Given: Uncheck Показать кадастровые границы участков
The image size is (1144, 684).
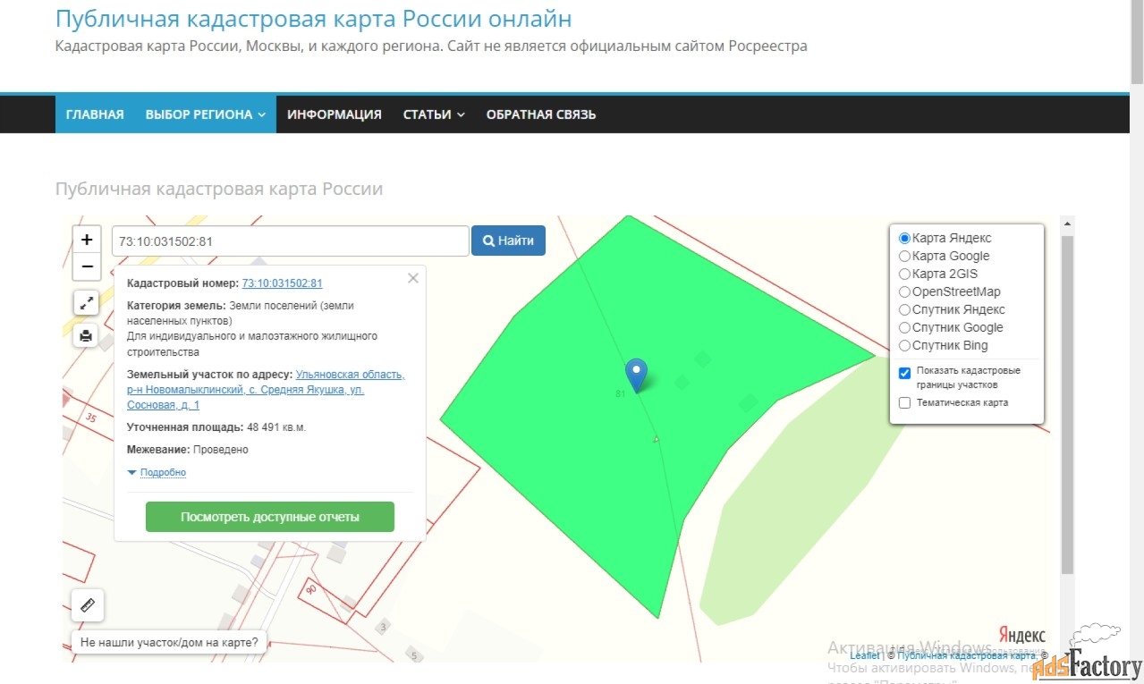Looking at the screenshot, I should [x=905, y=373].
